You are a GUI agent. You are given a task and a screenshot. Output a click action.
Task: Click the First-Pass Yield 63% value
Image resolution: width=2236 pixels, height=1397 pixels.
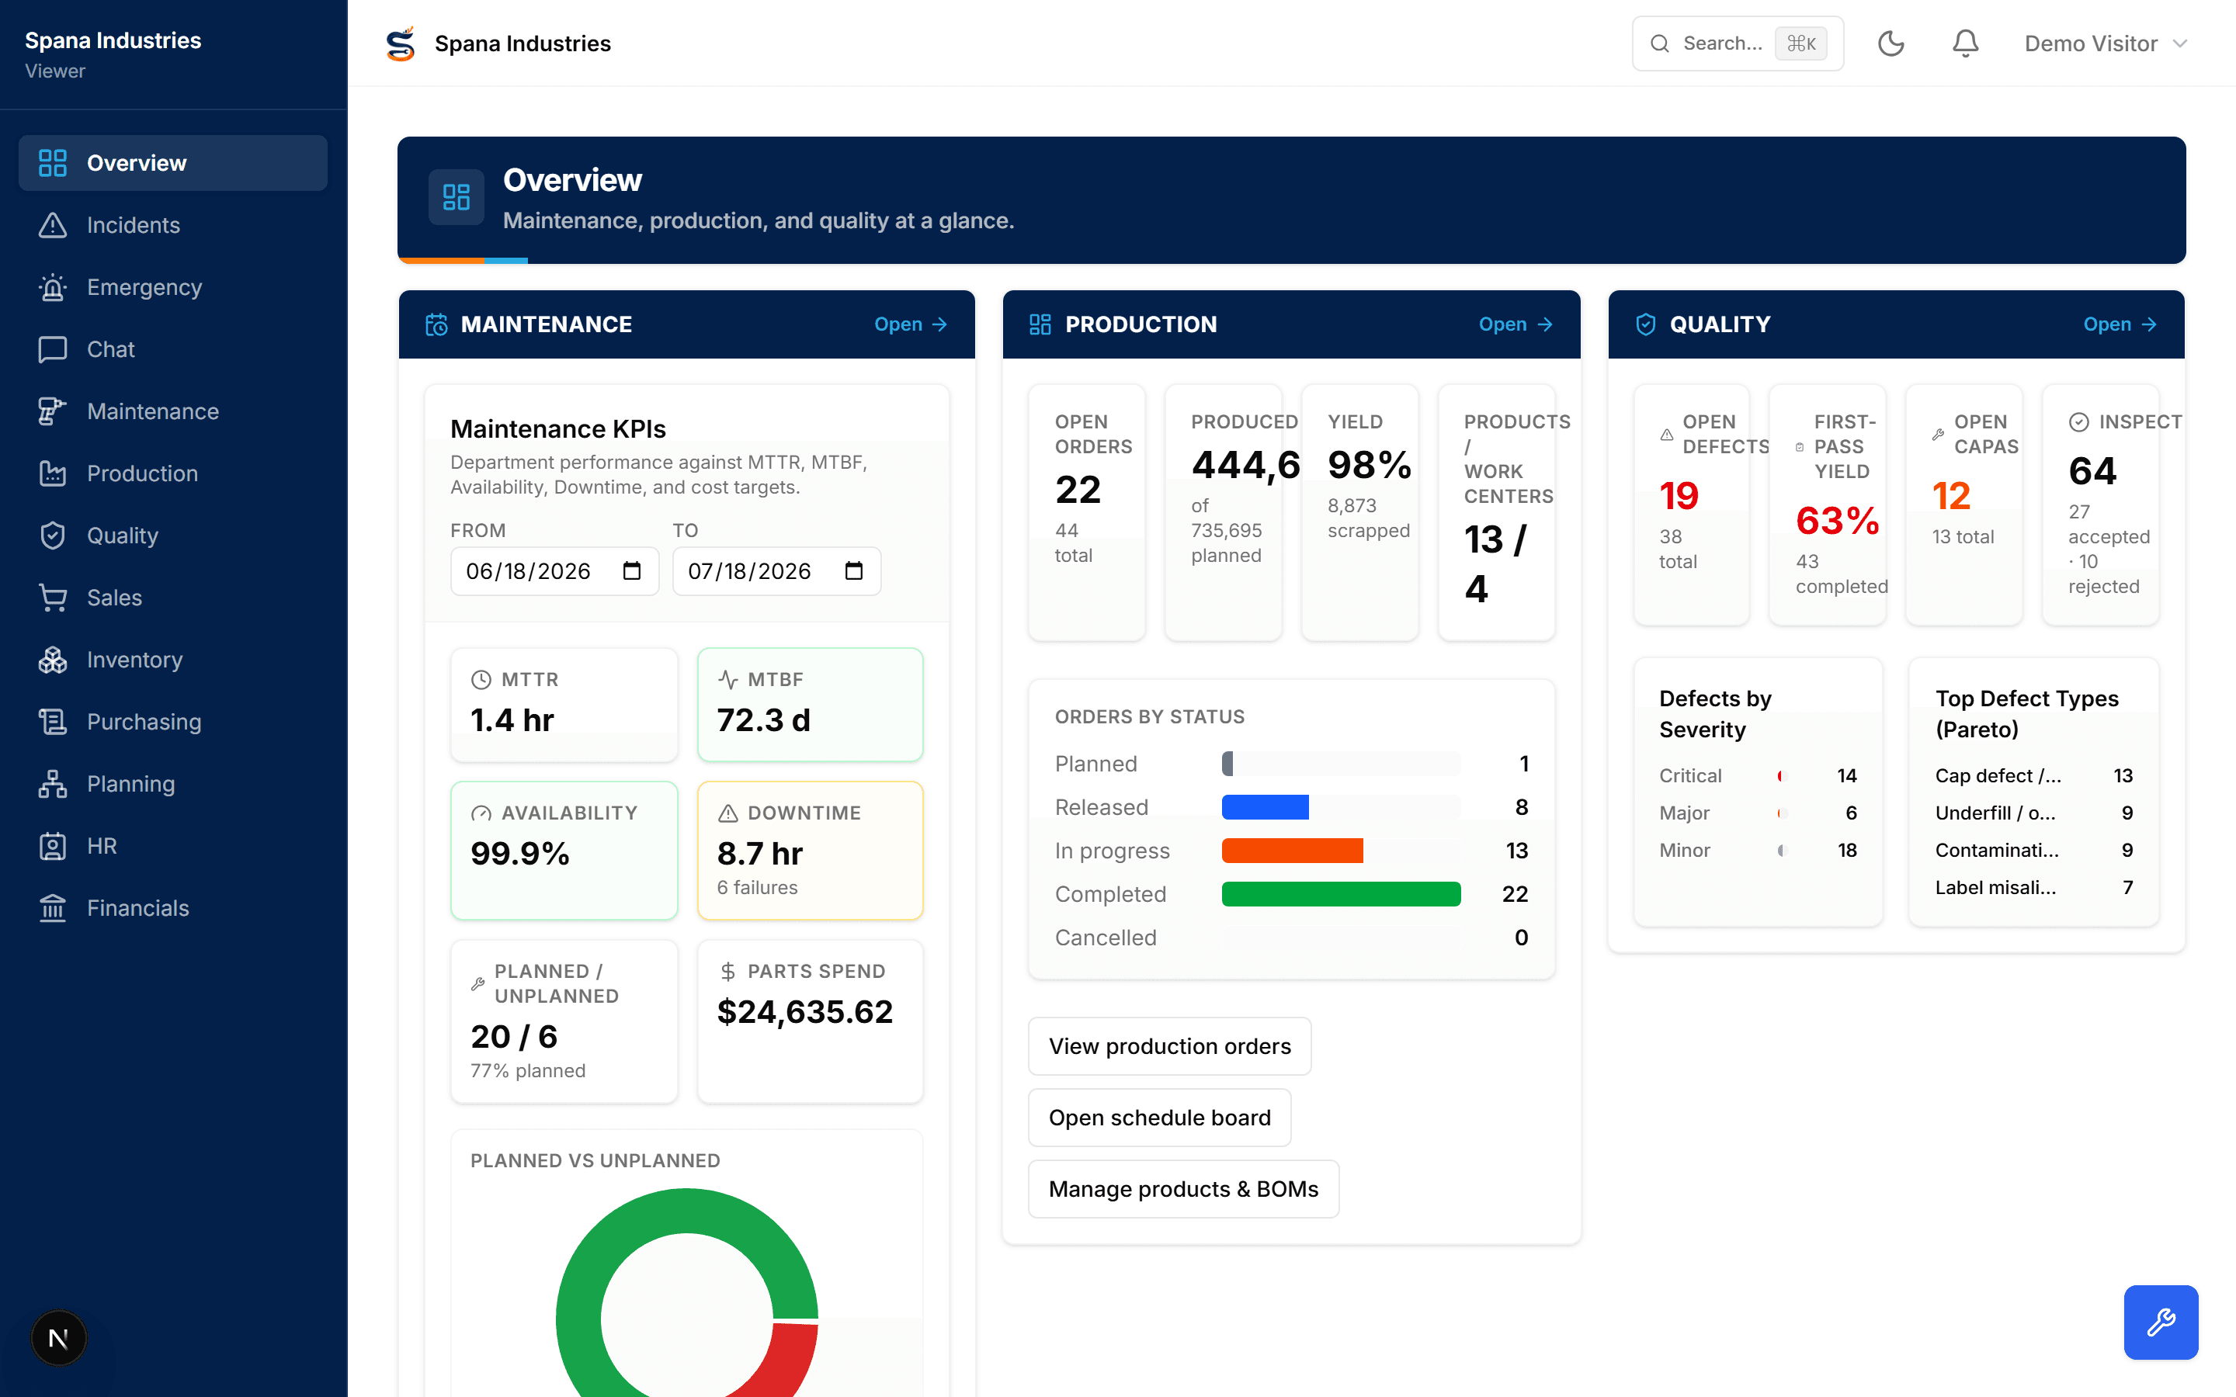pyautogui.click(x=1837, y=520)
